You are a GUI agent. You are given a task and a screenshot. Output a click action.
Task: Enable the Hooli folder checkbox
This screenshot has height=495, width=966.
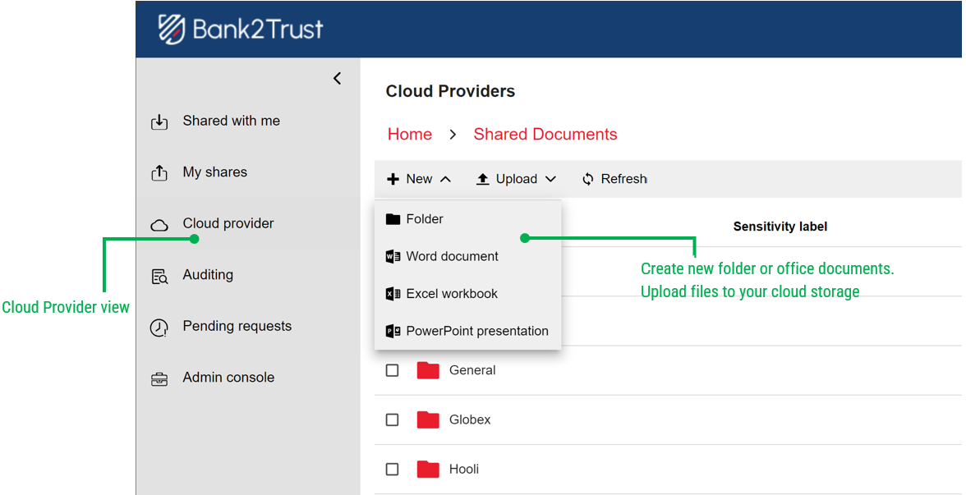coord(392,469)
